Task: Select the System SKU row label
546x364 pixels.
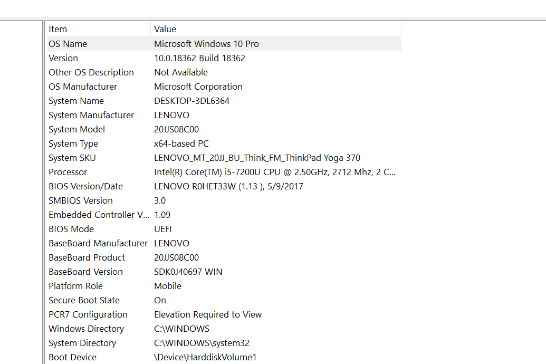Action: (x=72, y=158)
